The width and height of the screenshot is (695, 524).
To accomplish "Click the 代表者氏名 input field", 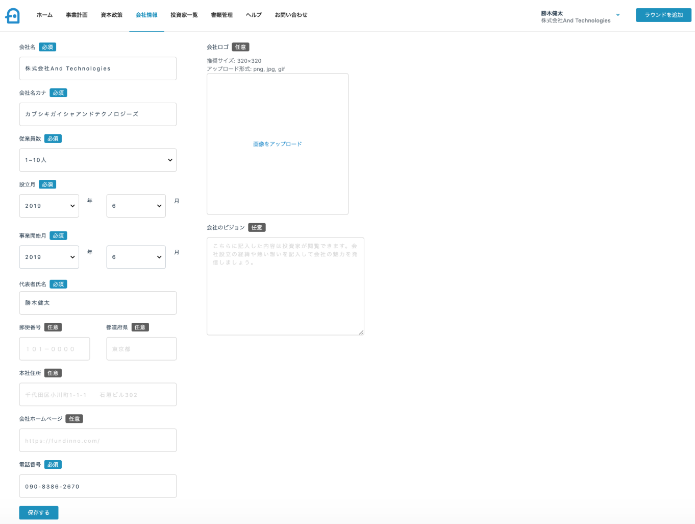I will (98, 303).
